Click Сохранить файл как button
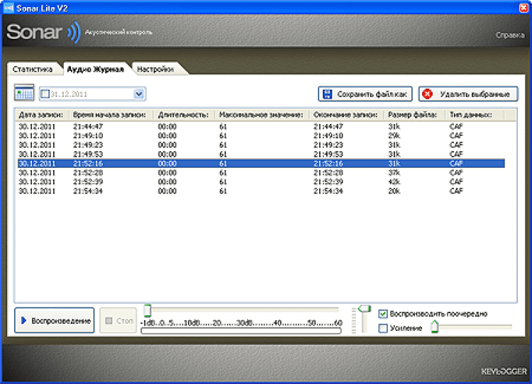 tap(365, 94)
